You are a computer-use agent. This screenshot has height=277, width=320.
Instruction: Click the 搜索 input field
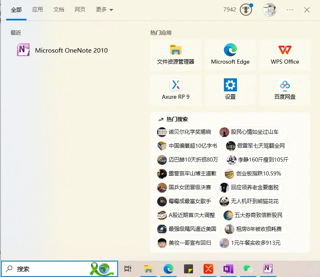pos(59,268)
